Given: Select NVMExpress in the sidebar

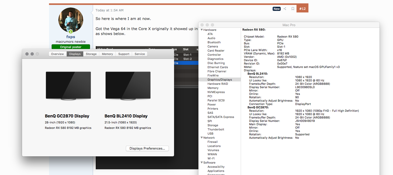Looking at the screenshot, I should tap(216, 92).
